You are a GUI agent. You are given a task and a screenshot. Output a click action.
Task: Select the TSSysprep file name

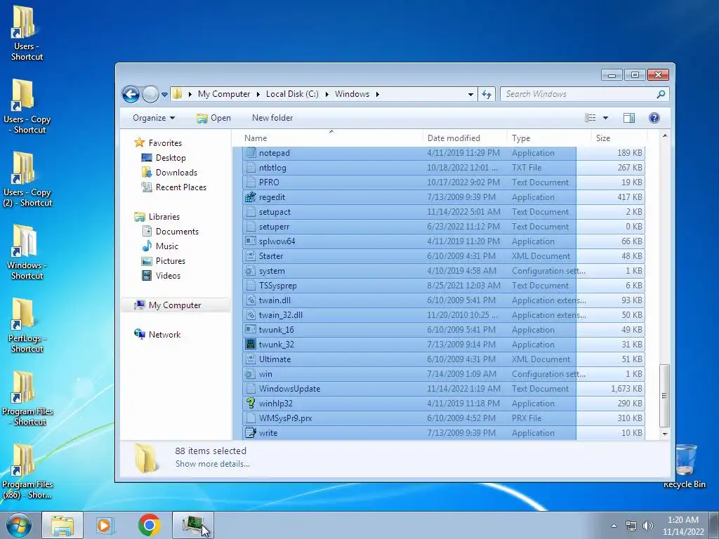(278, 286)
